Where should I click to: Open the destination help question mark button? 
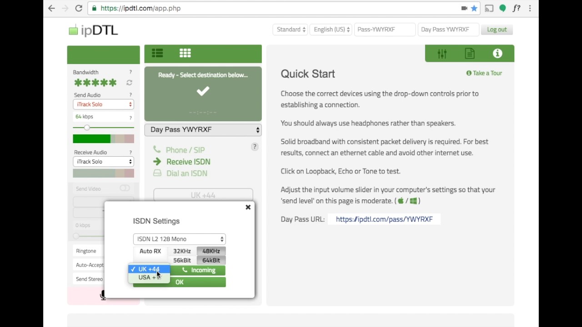[x=255, y=147]
